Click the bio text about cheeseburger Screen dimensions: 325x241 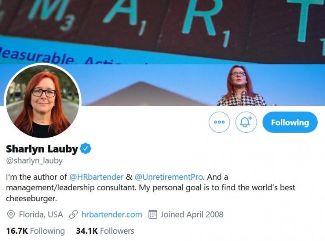coord(150,188)
